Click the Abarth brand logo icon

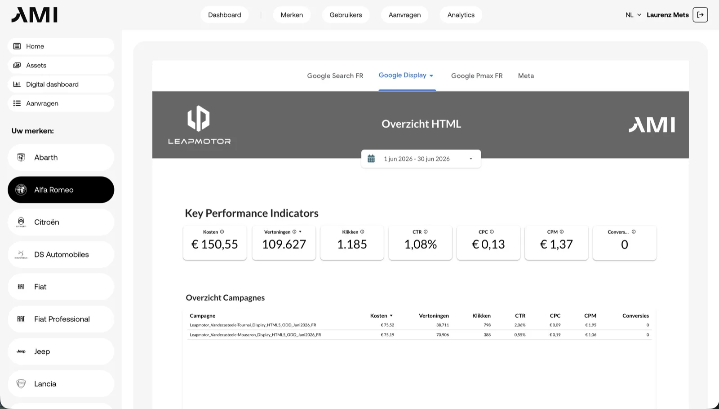point(21,157)
